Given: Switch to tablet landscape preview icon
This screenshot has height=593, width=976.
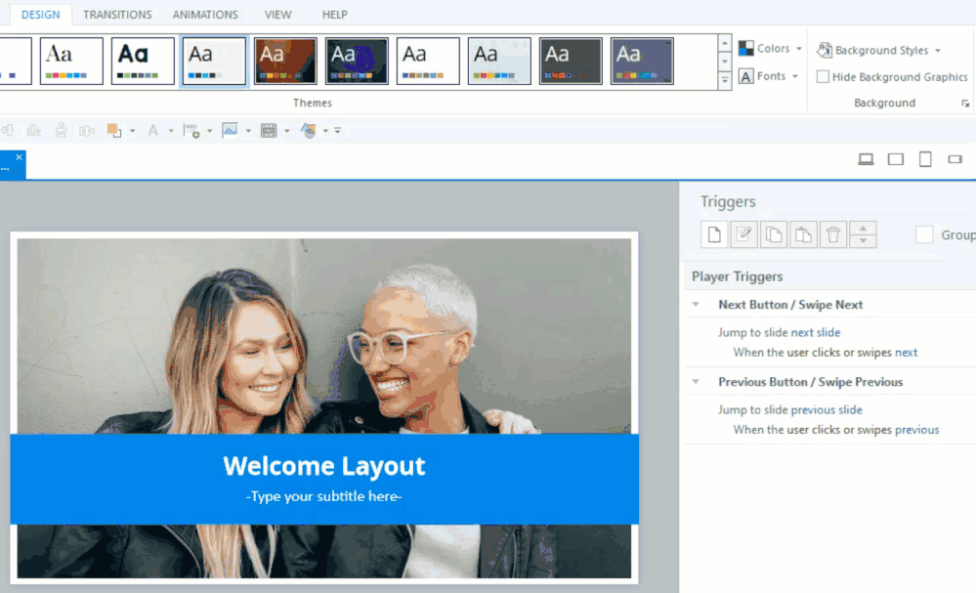Looking at the screenshot, I should point(895,159).
